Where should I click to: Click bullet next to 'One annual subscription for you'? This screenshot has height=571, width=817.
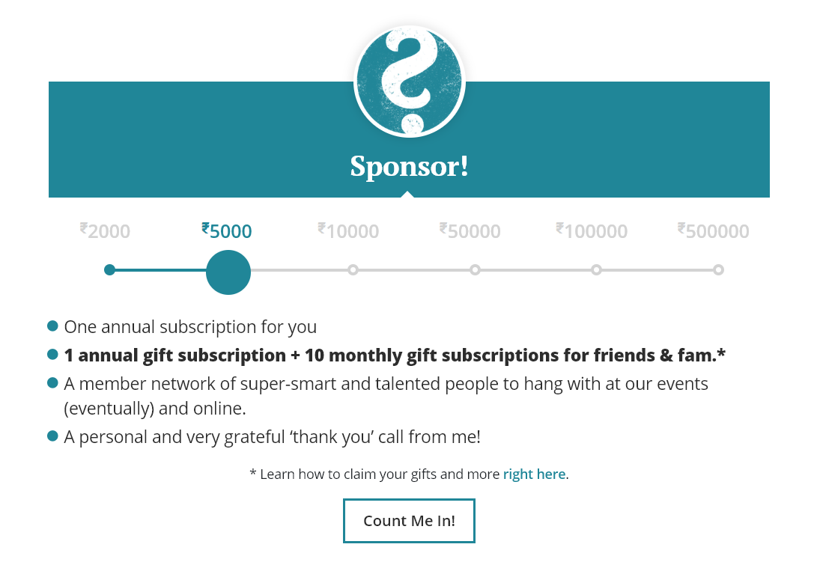[52, 326]
